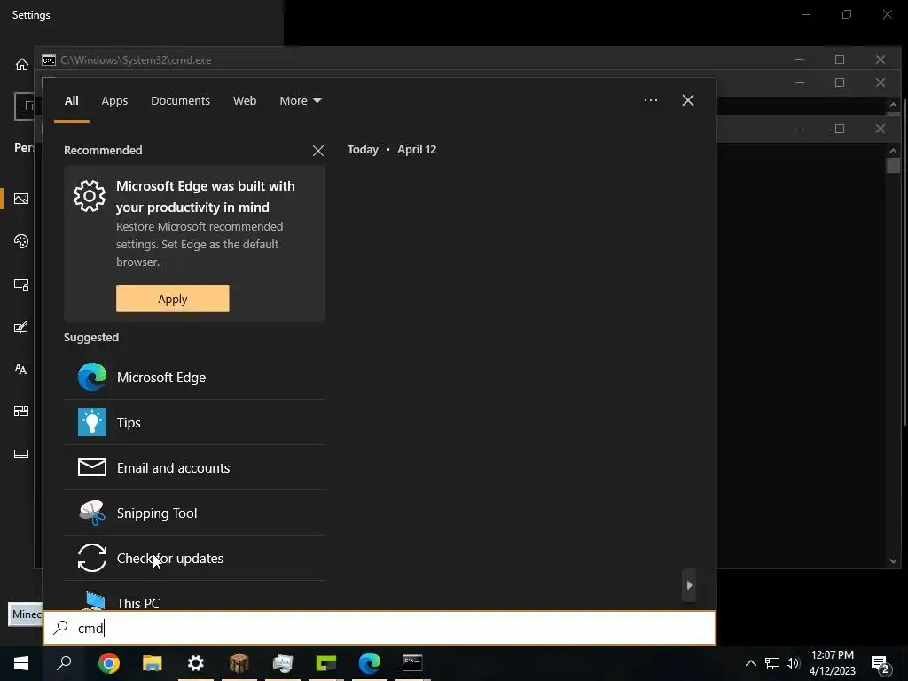The width and height of the screenshot is (908, 681).
Task: Open Lock screen icon in Settings sidebar
Action: point(21,285)
